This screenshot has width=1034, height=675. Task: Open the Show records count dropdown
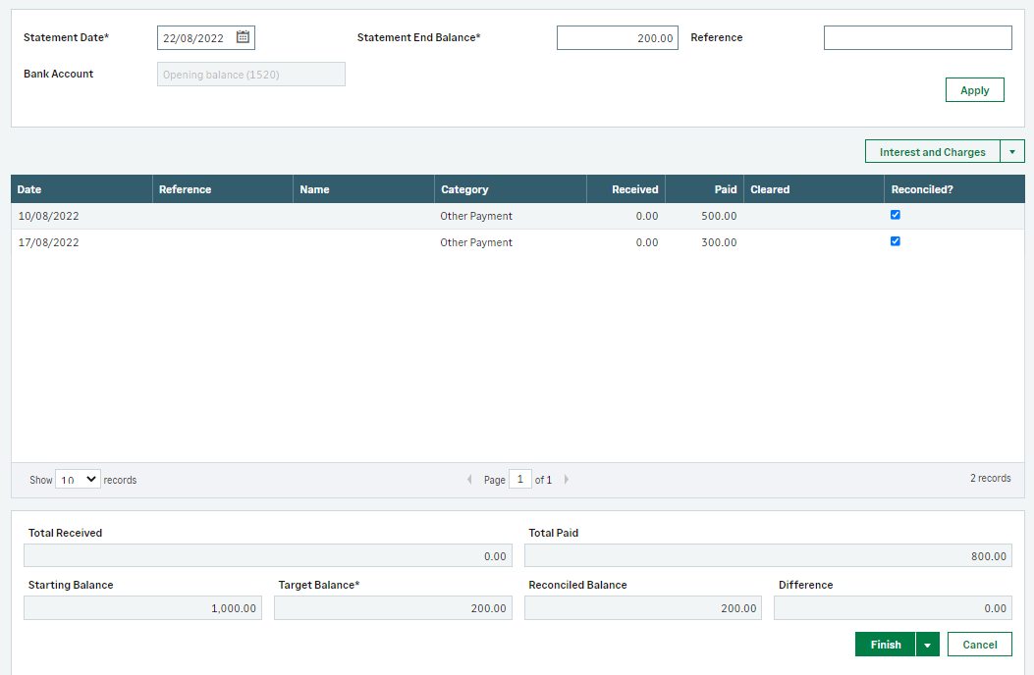pos(78,480)
